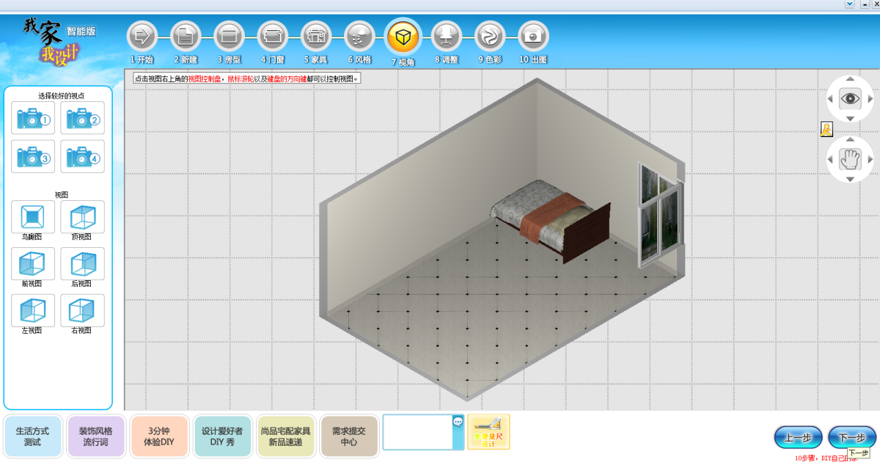Switch to top view (顶视图)
880x468 pixels.
[82, 216]
